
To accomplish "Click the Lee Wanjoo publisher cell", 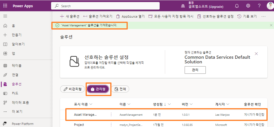I will [222, 115].
